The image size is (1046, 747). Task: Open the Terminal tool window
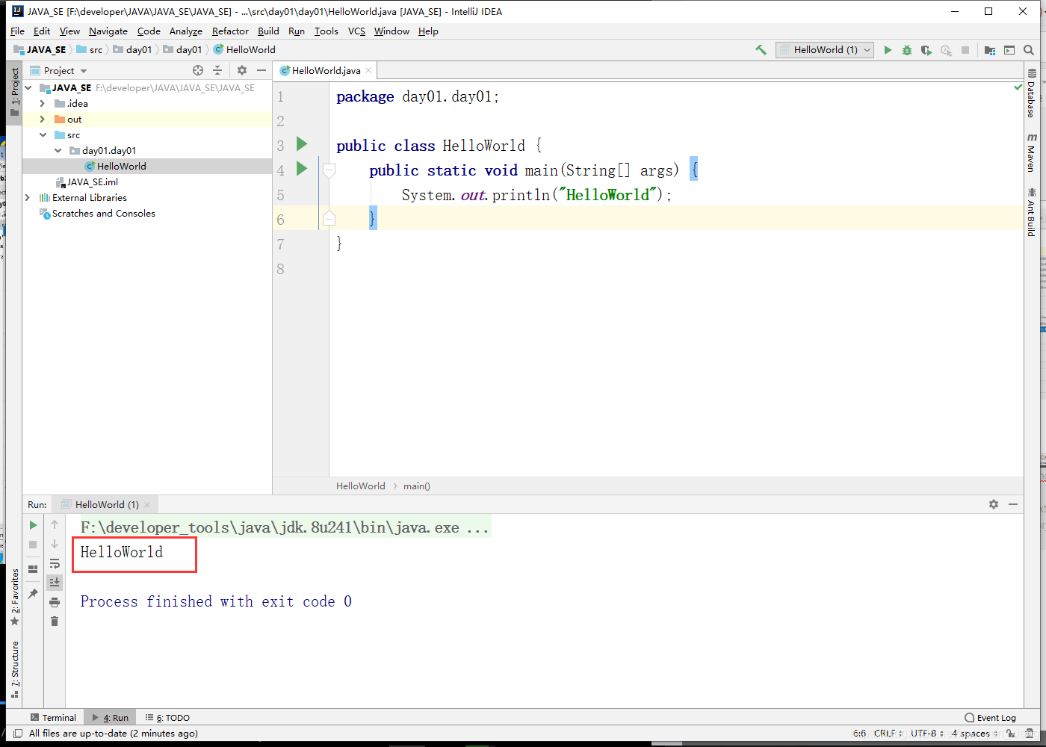click(x=53, y=718)
